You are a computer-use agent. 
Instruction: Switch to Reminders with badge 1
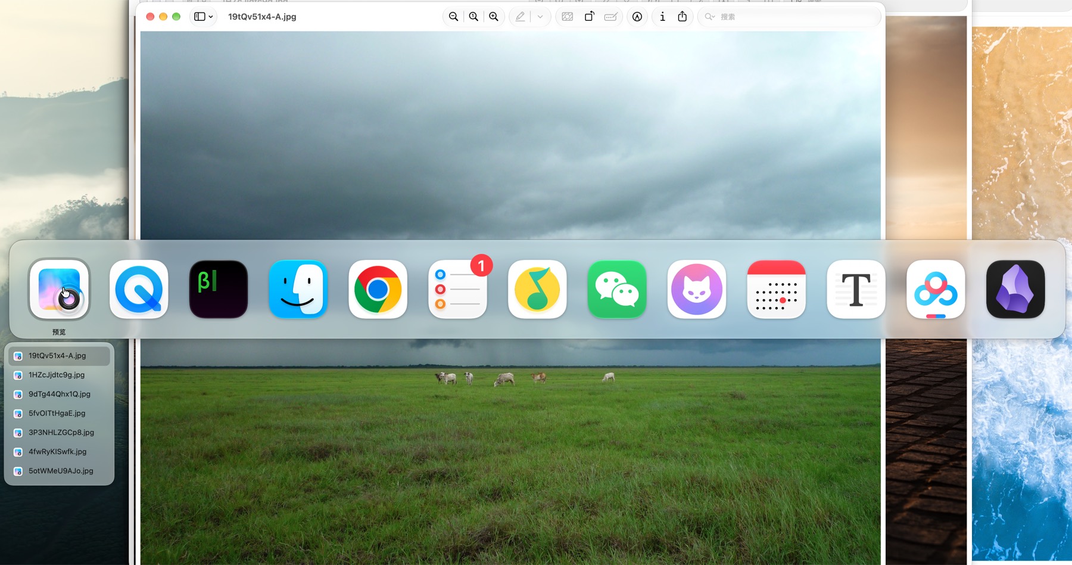pyautogui.click(x=458, y=289)
